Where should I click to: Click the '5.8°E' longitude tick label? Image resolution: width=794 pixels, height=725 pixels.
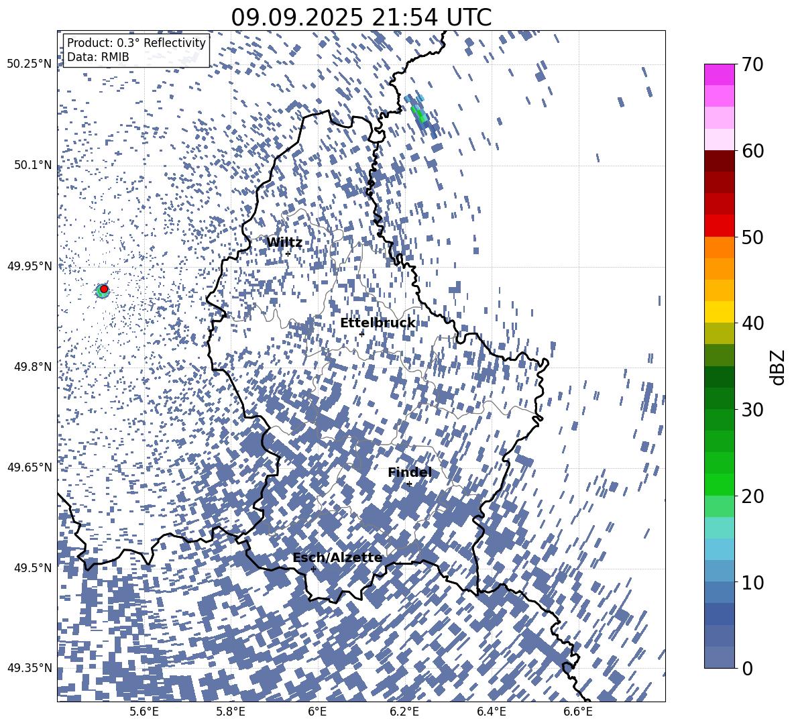(231, 712)
